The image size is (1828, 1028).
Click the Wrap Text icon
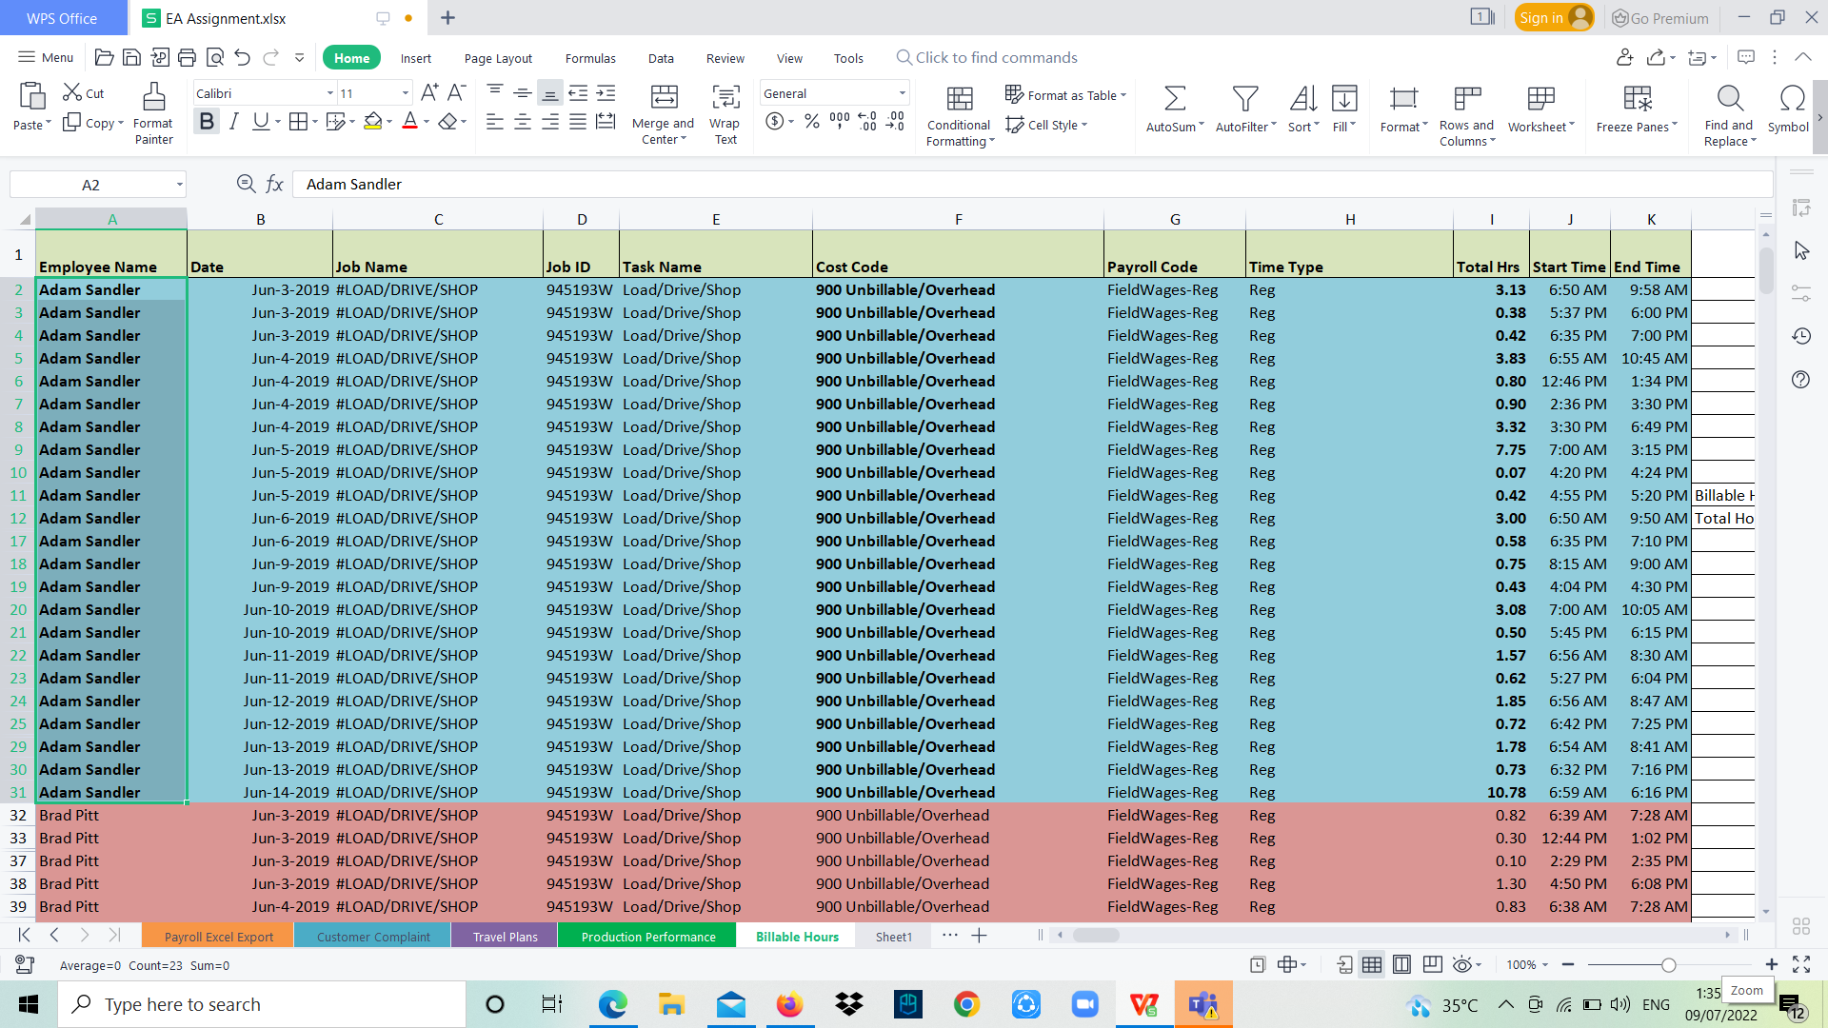(x=725, y=97)
